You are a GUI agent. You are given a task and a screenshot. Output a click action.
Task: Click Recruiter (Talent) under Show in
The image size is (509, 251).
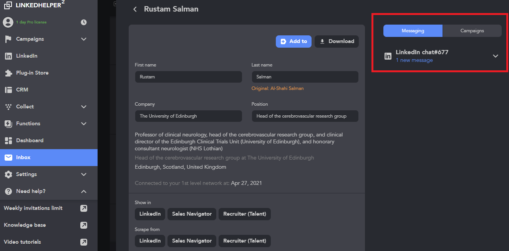click(245, 214)
